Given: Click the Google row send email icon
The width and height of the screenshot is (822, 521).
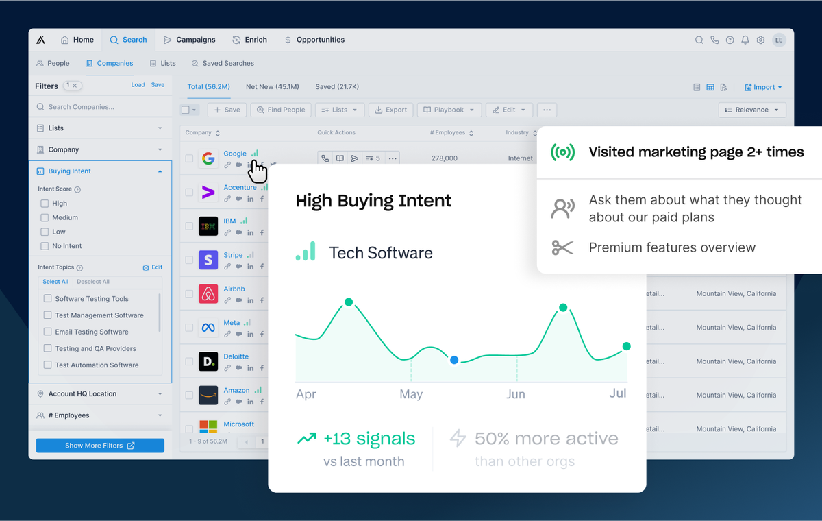Looking at the screenshot, I should (x=354, y=158).
